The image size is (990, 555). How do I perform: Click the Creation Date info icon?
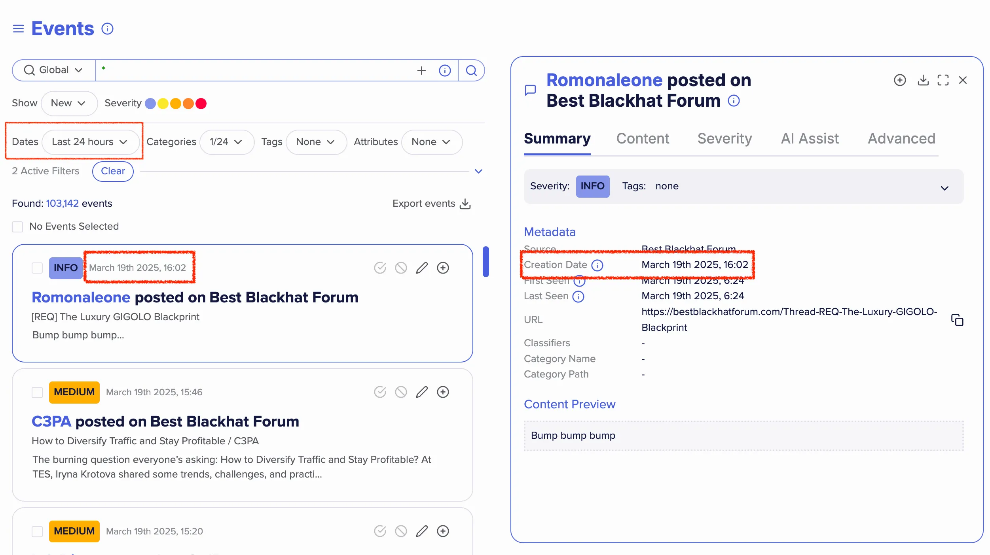tap(597, 265)
